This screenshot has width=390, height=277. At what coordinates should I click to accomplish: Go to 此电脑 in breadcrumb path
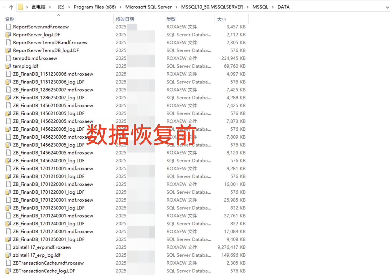[39, 7]
